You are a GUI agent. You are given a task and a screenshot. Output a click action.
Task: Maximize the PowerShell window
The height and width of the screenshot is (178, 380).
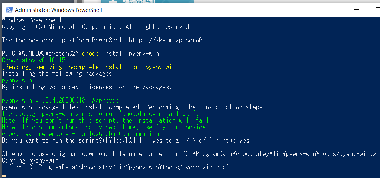point(377,10)
